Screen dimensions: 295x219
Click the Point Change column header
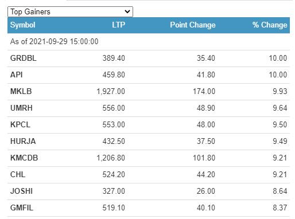coord(193,25)
